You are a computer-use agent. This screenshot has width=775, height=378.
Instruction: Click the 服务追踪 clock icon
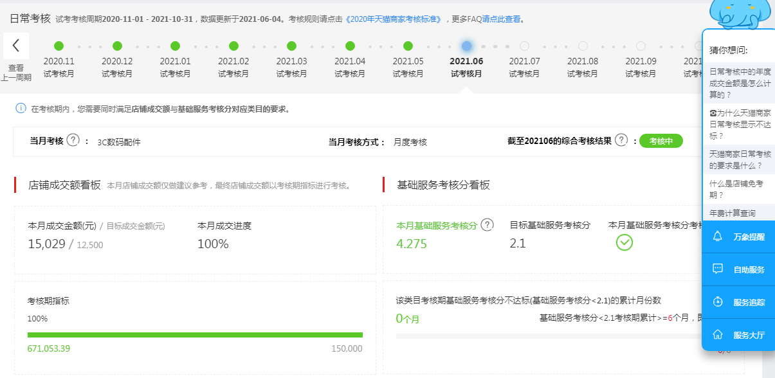pyautogui.click(x=718, y=302)
